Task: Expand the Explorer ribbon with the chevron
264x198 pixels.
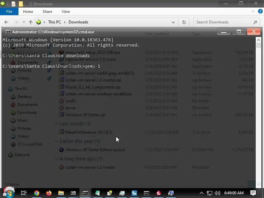Action: point(253,11)
